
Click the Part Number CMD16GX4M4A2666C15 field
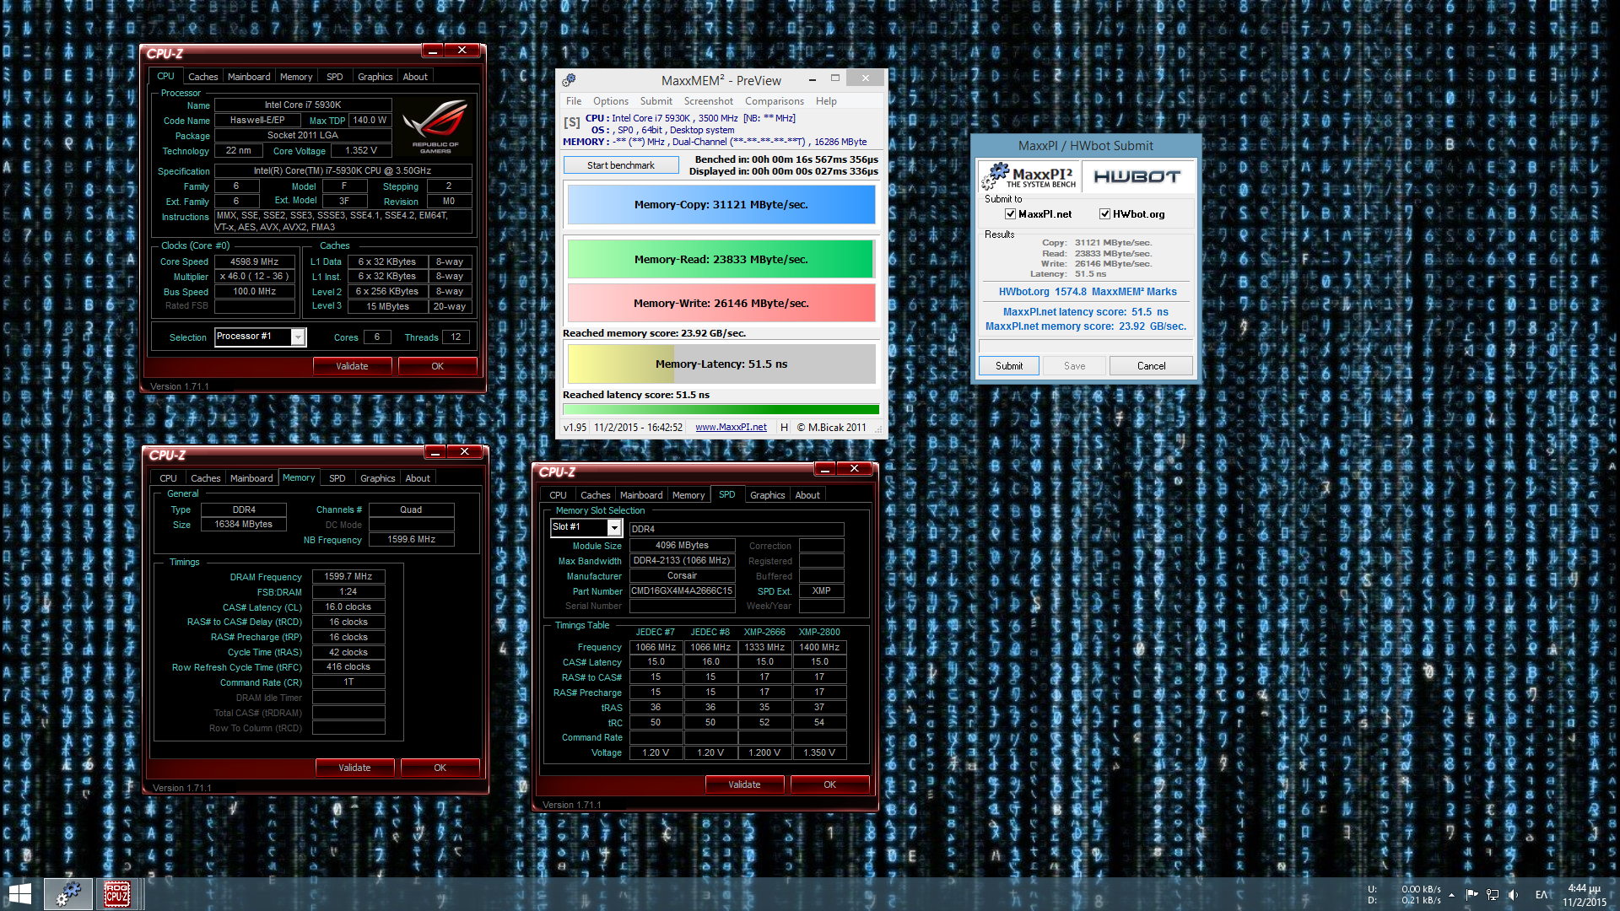point(682,591)
